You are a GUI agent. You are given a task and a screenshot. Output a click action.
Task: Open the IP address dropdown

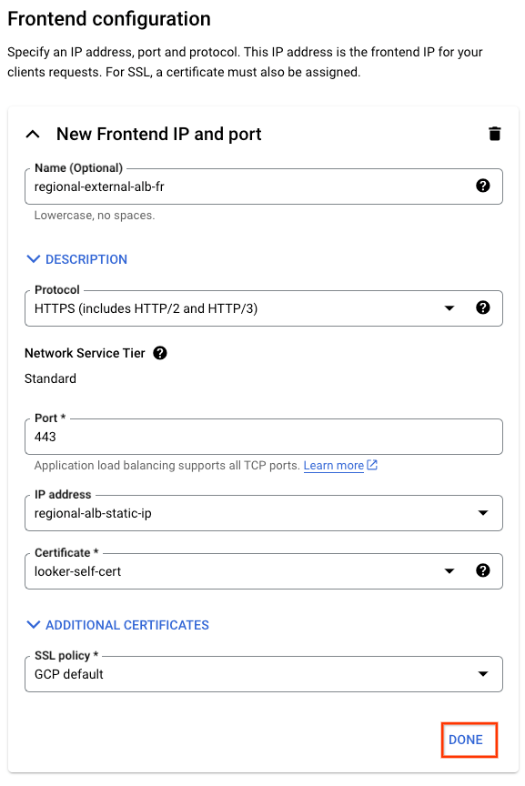[x=264, y=513]
